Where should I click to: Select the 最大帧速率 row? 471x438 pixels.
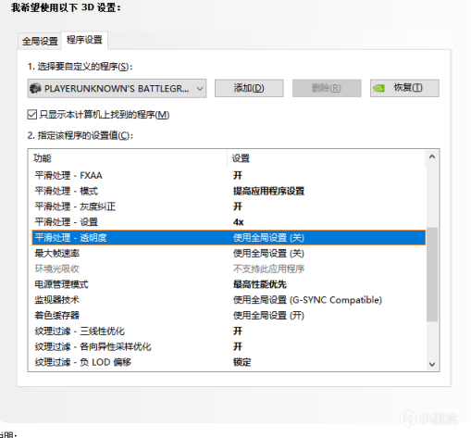[x=229, y=254]
